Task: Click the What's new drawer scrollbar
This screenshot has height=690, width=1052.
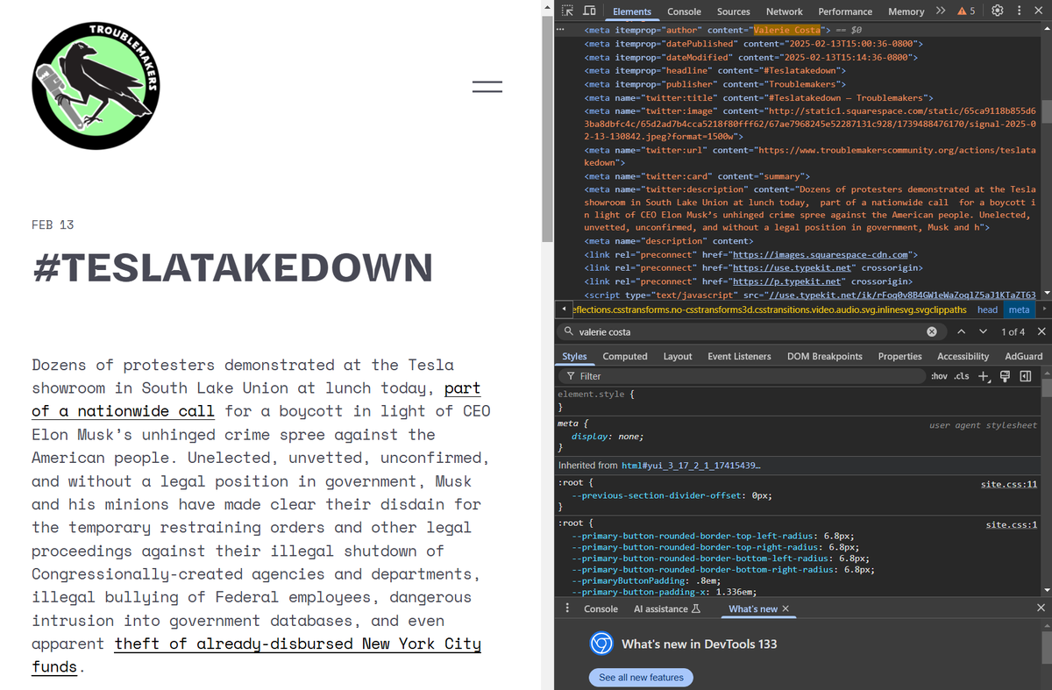Action: [1047, 647]
